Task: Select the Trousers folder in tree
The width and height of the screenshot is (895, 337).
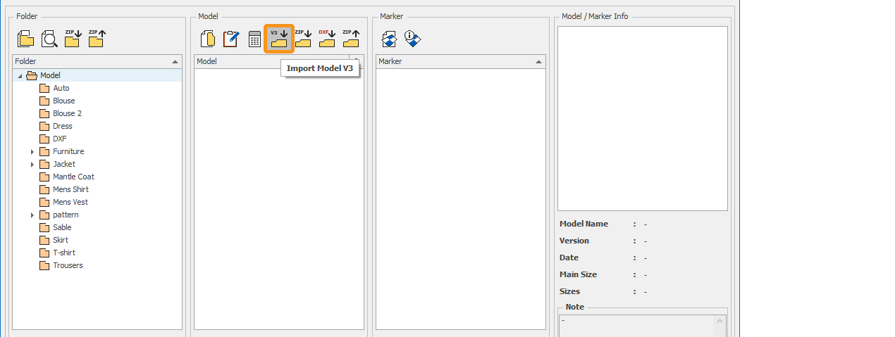Action: 68,265
